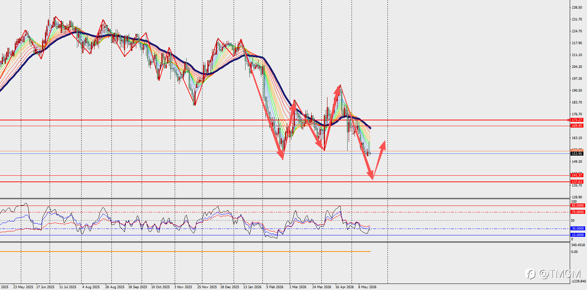The image size is (587, 290).
Task: Select the 141.37 support level label
Action: pos(577,175)
